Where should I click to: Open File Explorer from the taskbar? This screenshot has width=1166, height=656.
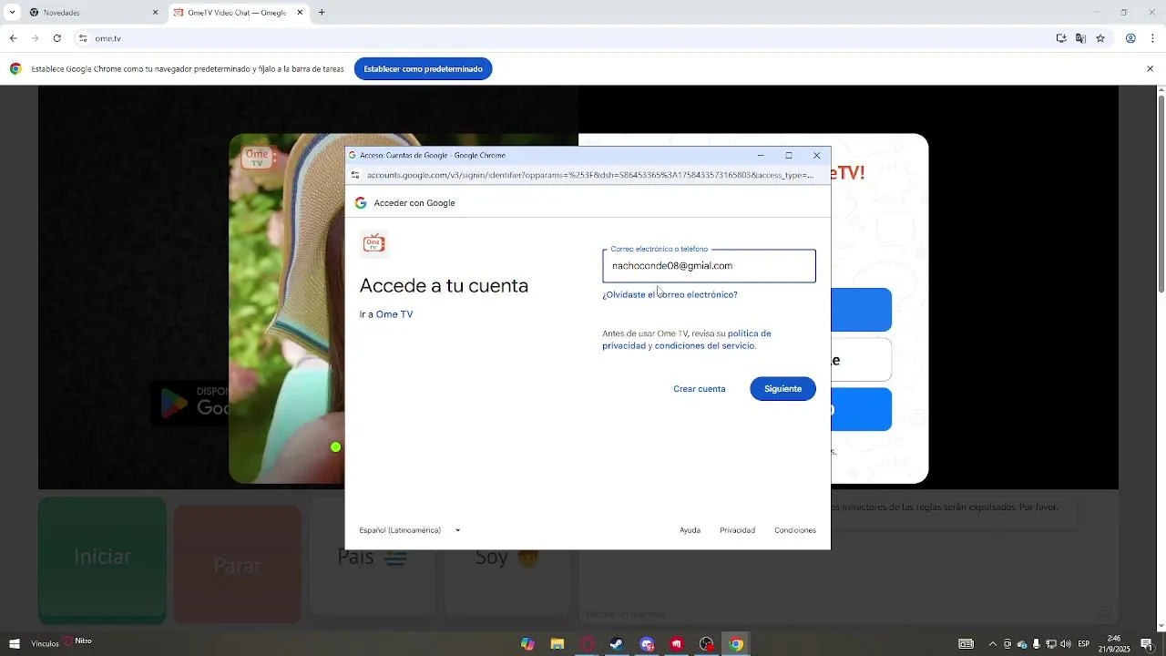click(557, 644)
